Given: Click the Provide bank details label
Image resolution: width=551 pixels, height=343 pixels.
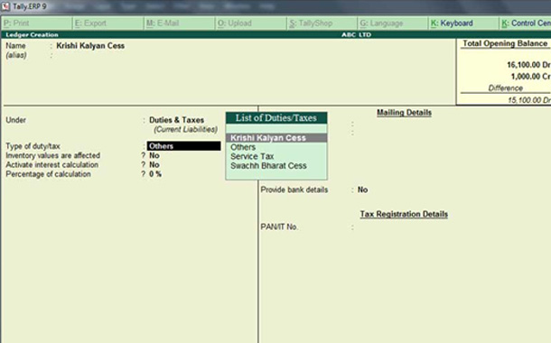Looking at the screenshot, I should [x=294, y=190].
